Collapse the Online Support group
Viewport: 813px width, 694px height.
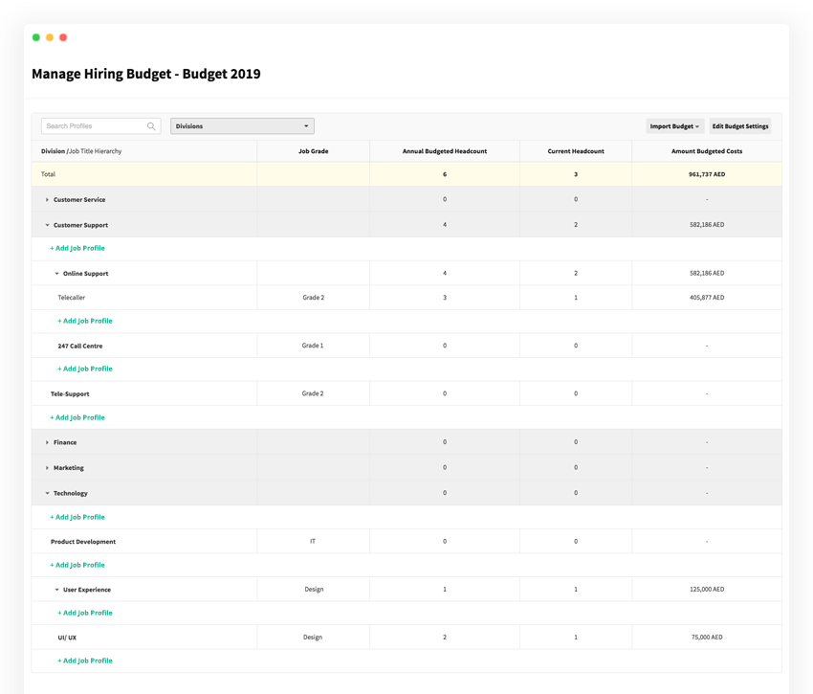point(56,274)
